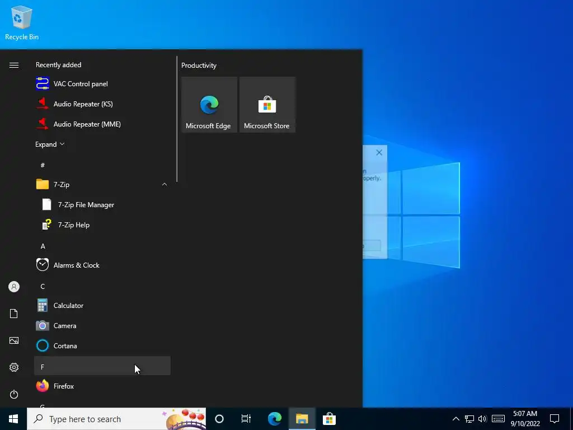The height and width of the screenshot is (430, 573).
Task: Open 7-Zip Help
Action: pyautogui.click(x=102, y=225)
